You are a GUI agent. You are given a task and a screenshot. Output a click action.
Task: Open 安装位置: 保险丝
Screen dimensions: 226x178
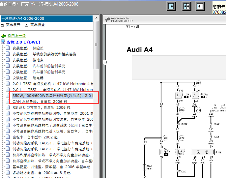point(28,48)
